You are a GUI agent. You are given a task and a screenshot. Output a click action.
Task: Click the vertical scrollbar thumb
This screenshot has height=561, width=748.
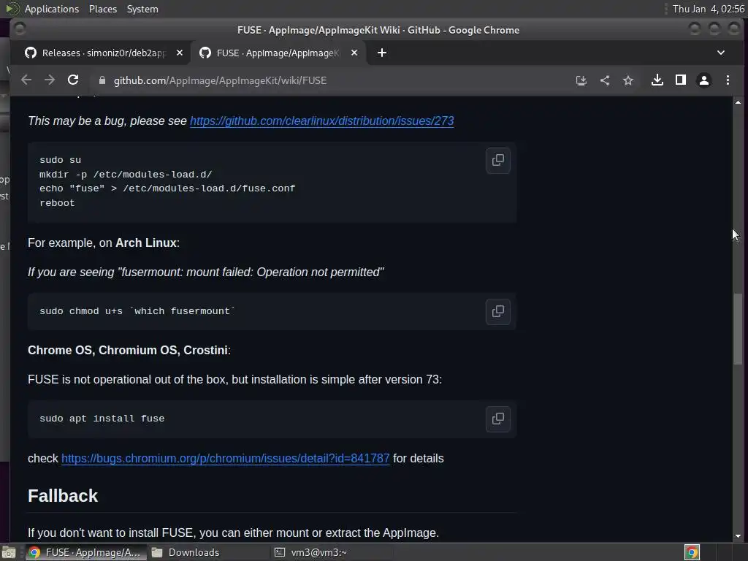(738, 329)
